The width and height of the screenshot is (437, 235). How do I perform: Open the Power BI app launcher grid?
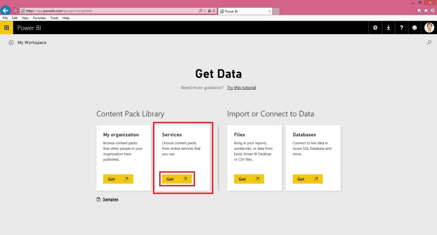[6, 27]
